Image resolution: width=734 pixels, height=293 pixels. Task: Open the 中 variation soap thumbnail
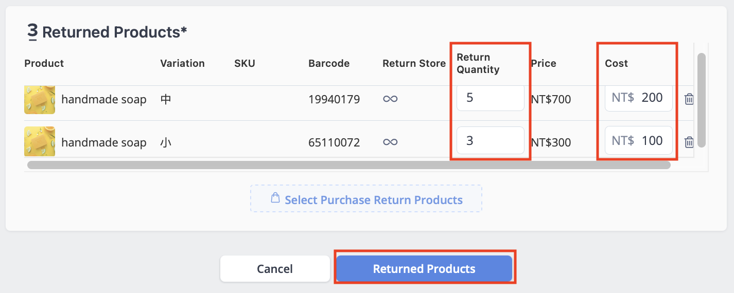(x=40, y=99)
